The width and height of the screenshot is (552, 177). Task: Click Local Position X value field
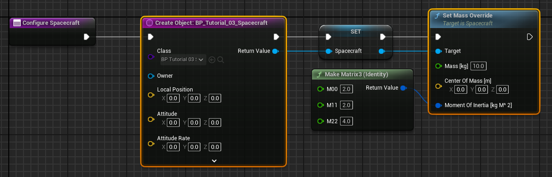pyautogui.click(x=173, y=98)
